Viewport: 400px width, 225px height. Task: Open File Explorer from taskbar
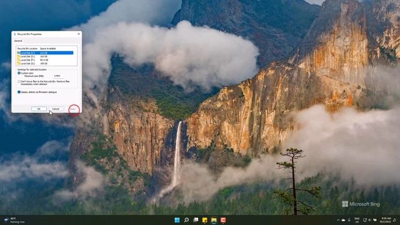214,220
